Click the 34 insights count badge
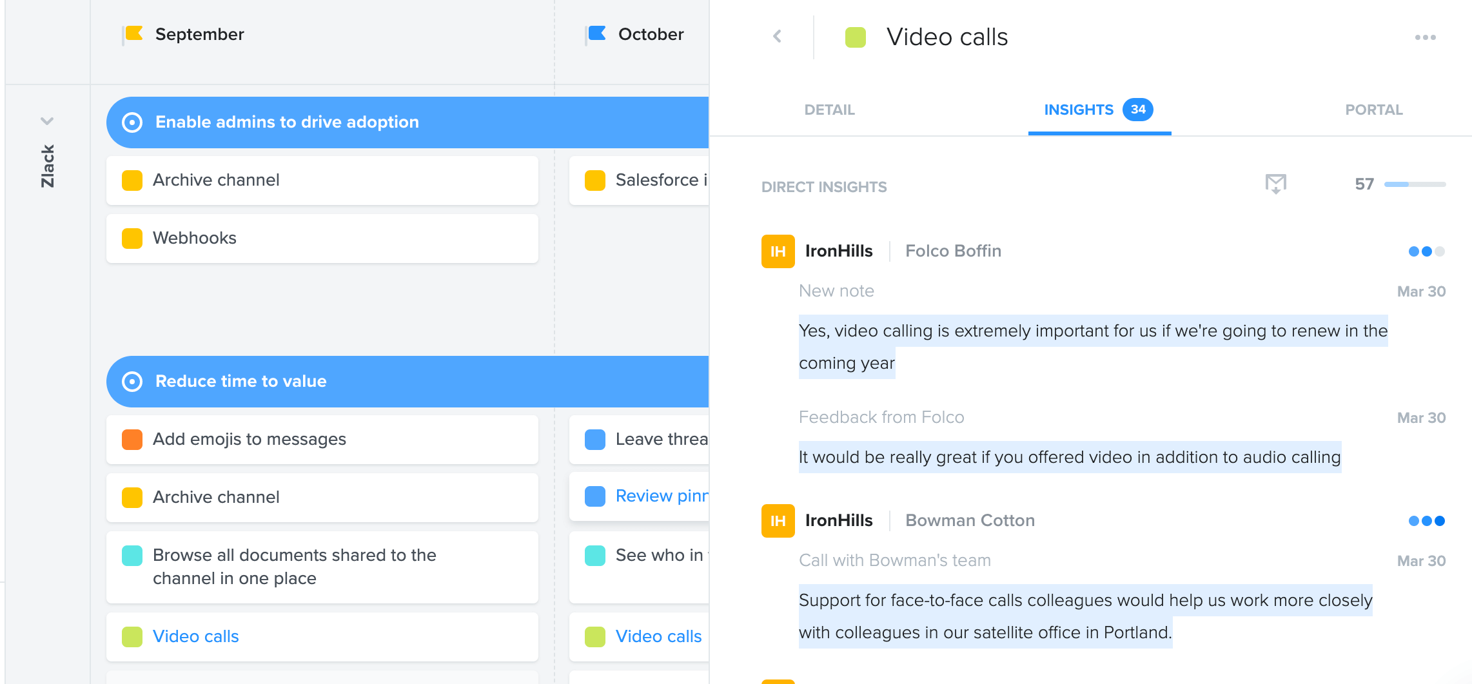 pyautogui.click(x=1138, y=110)
